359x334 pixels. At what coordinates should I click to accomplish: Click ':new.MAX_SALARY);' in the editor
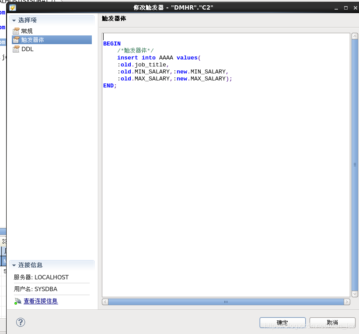(x=202, y=79)
